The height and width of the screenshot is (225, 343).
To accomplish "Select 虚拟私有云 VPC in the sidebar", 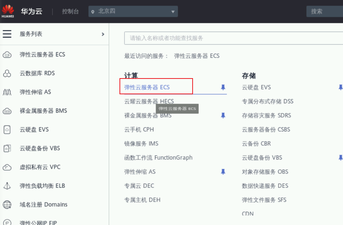I will (40, 167).
